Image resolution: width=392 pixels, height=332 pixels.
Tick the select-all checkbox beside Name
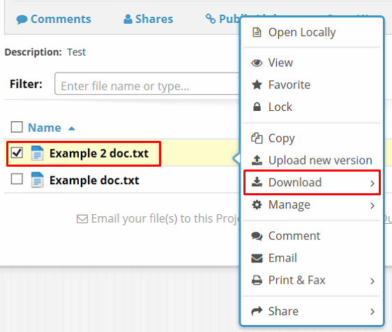[17, 127]
